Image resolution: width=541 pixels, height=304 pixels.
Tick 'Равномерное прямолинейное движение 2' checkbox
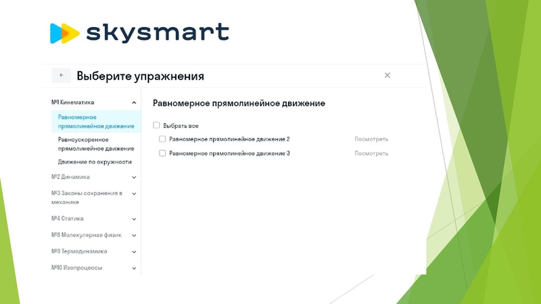[162, 139]
